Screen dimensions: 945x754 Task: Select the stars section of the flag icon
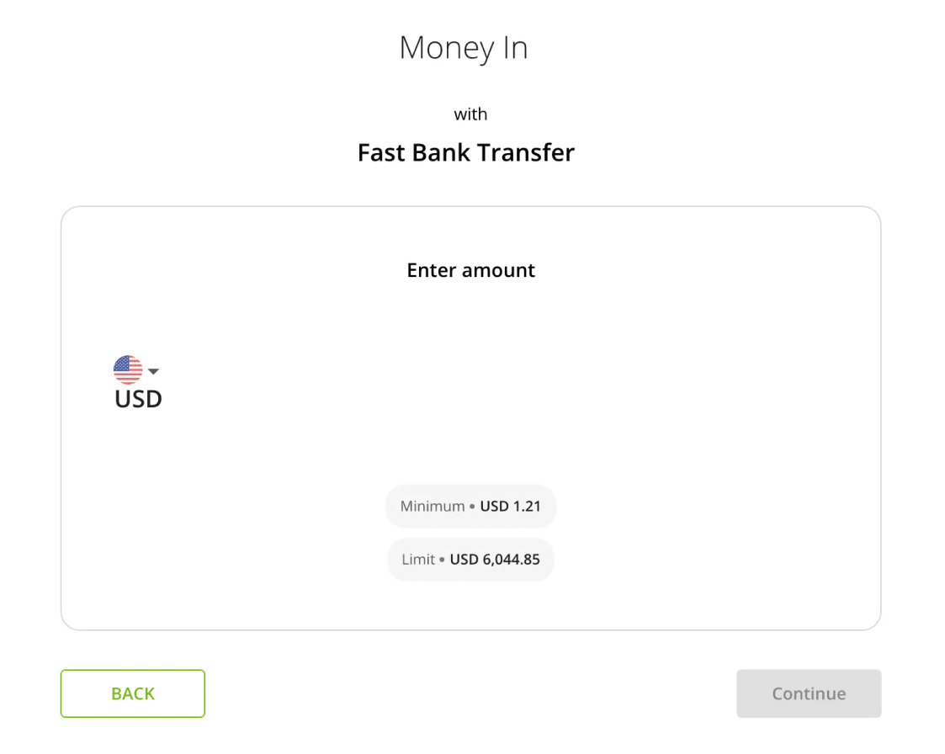[x=120, y=364]
